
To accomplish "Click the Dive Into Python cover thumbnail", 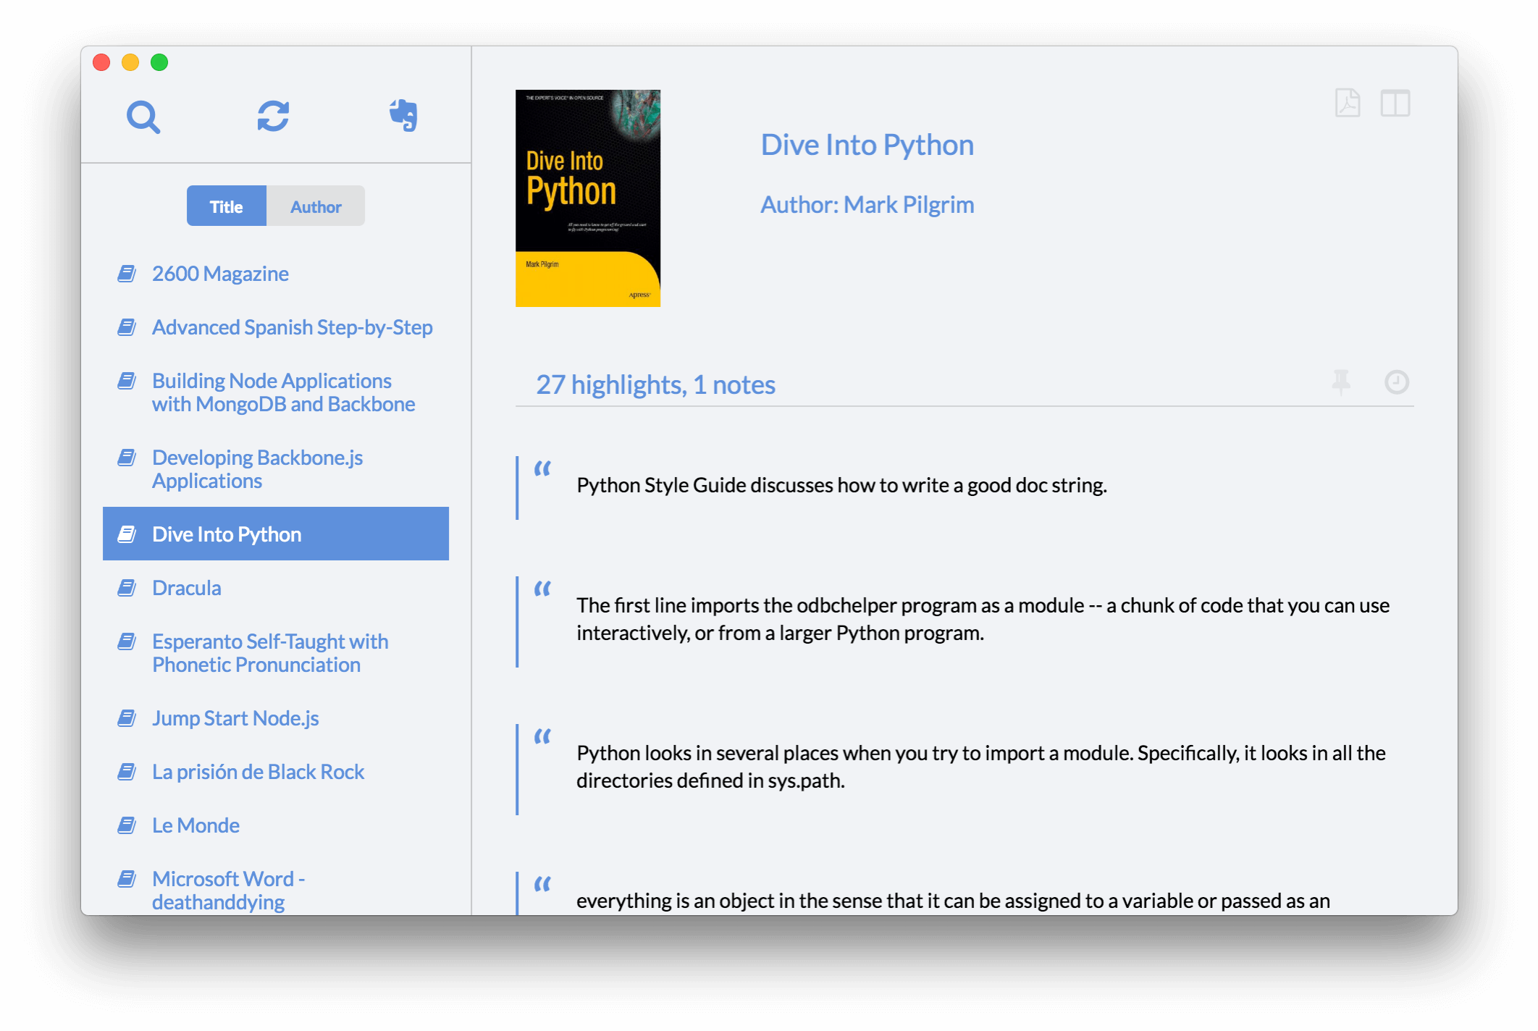I will [x=588, y=197].
